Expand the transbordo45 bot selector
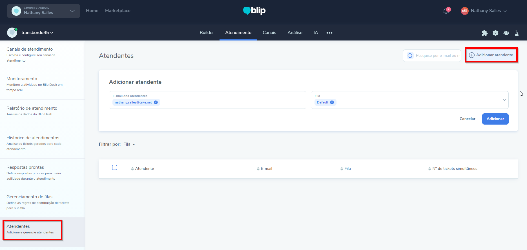 click(x=37, y=33)
